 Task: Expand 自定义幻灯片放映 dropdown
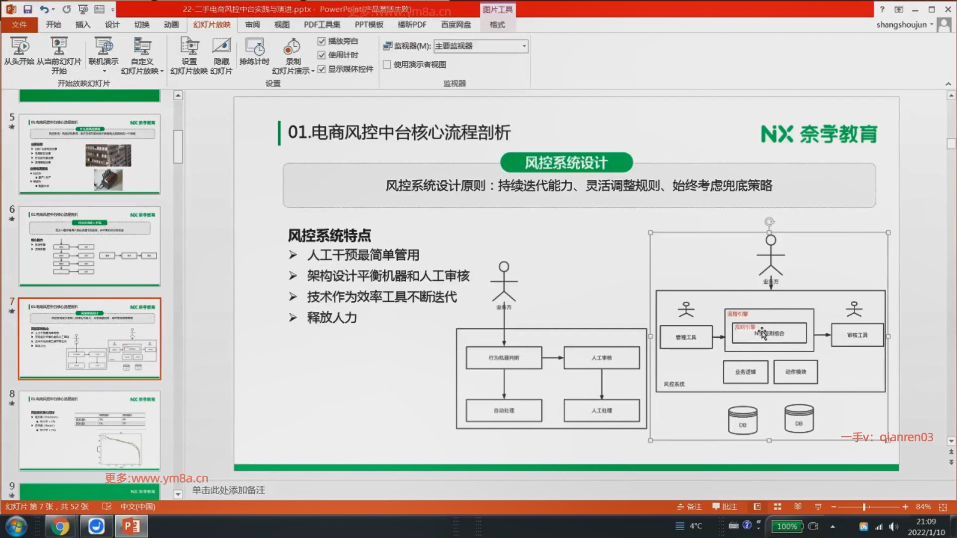click(x=162, y=71)
